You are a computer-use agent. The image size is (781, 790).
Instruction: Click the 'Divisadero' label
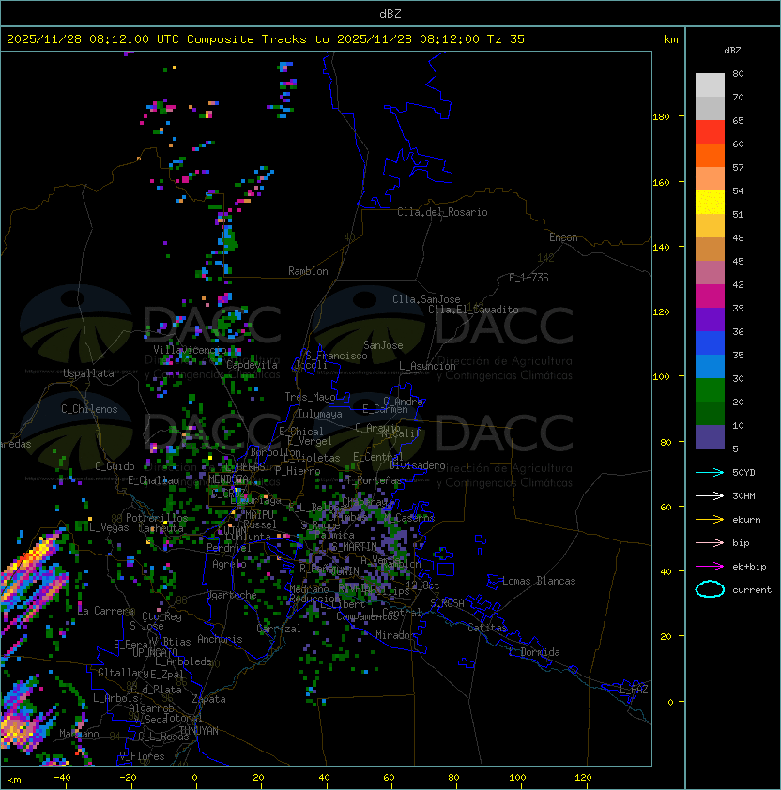(x=417, y=465)
